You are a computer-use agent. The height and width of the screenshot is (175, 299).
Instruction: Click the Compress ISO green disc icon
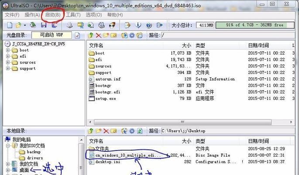click(91, 25)
